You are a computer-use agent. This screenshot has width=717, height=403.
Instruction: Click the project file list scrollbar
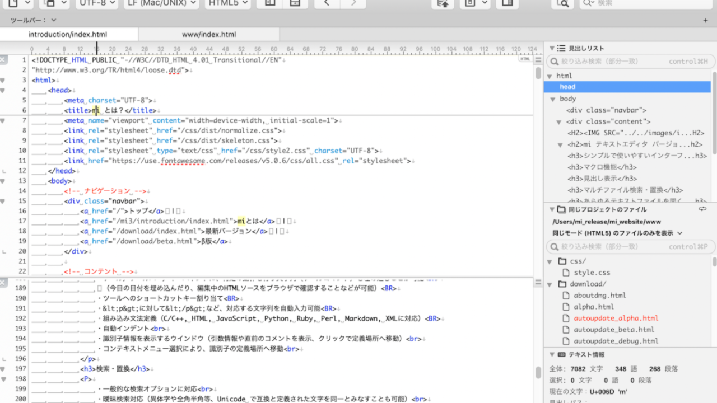[714, 262]
